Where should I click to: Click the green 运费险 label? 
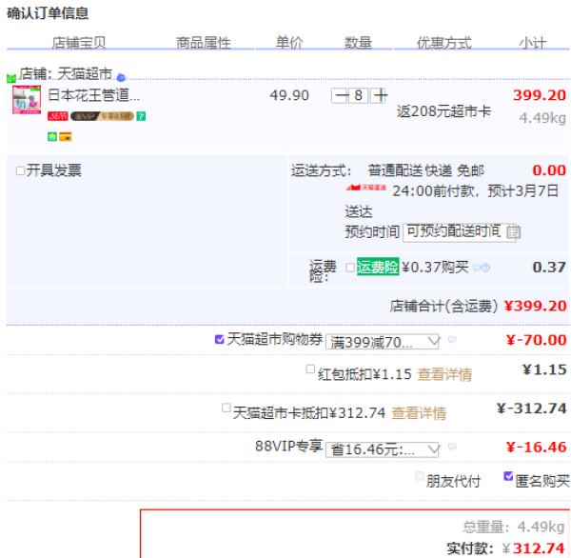coord(378,267)
